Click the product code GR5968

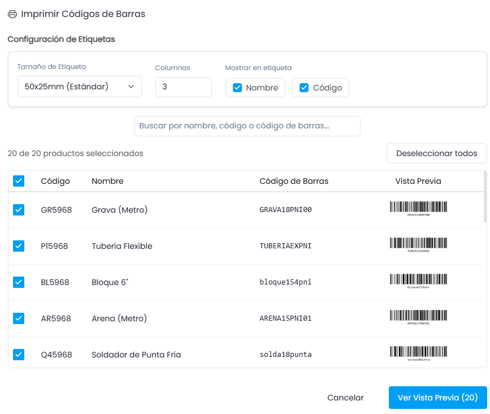[x=57, y=210]
